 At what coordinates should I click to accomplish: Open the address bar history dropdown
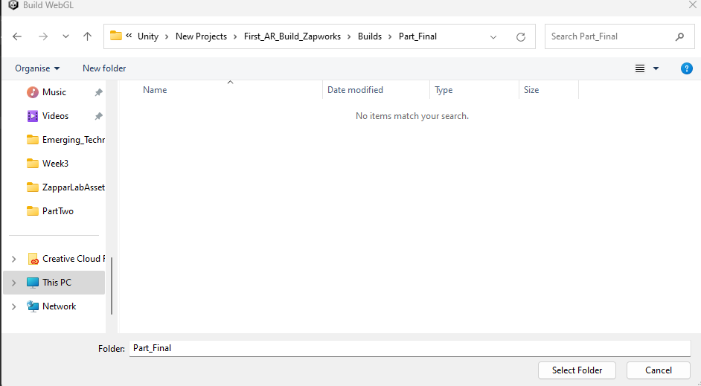click(493, 36)
